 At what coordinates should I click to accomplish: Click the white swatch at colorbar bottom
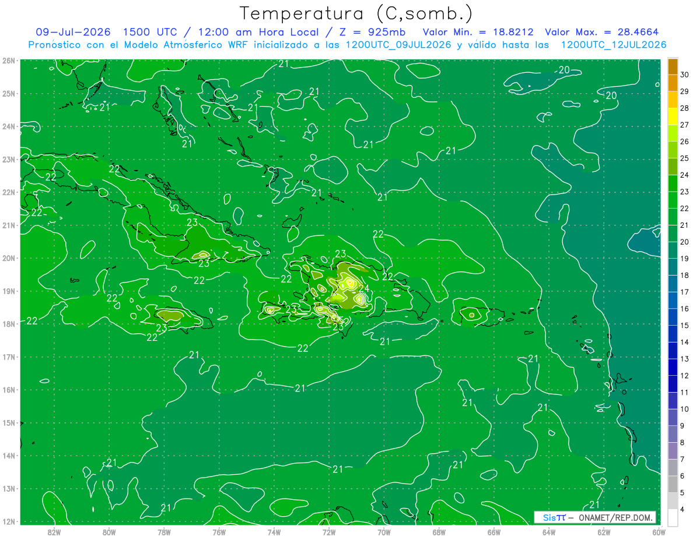pos(672,518)
